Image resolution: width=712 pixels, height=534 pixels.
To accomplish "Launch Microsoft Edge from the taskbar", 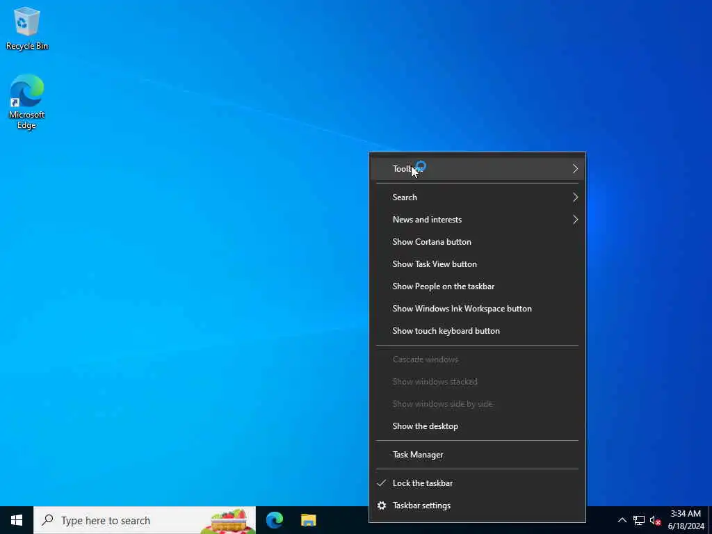I will pyautogui.click(x=275, y=520).
